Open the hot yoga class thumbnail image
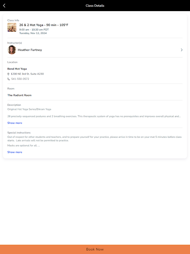190x254 pixels. click(12, 27)
